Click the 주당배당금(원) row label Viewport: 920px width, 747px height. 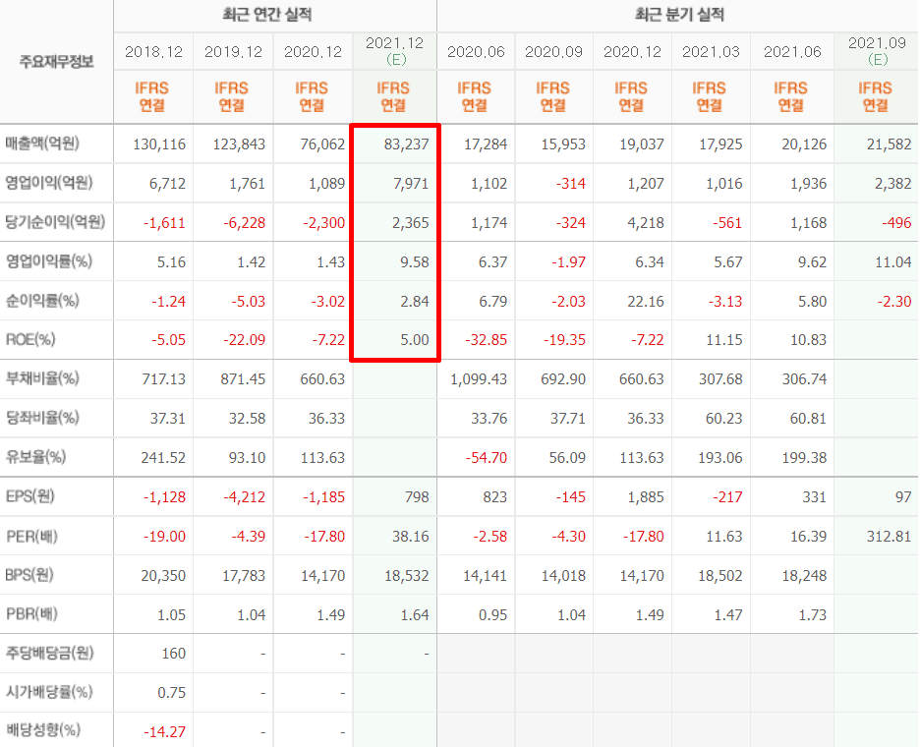[x=48, y=654]
